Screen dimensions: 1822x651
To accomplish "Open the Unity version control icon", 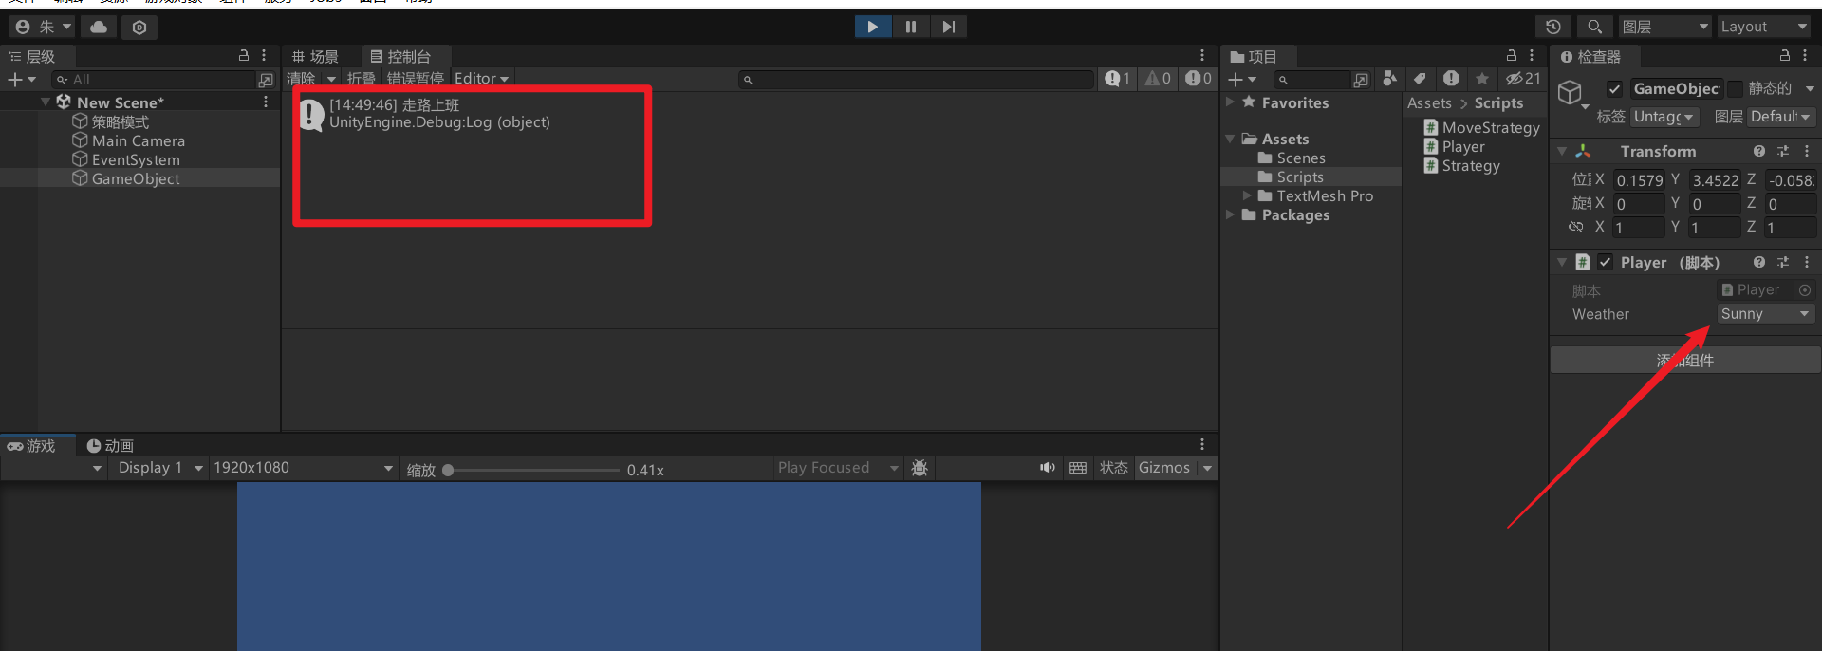I will pyautogui.click(x=139, y=27).
